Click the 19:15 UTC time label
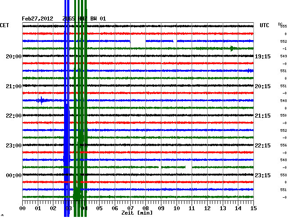This screenshot has height=220, width=289. click(263, 56)
